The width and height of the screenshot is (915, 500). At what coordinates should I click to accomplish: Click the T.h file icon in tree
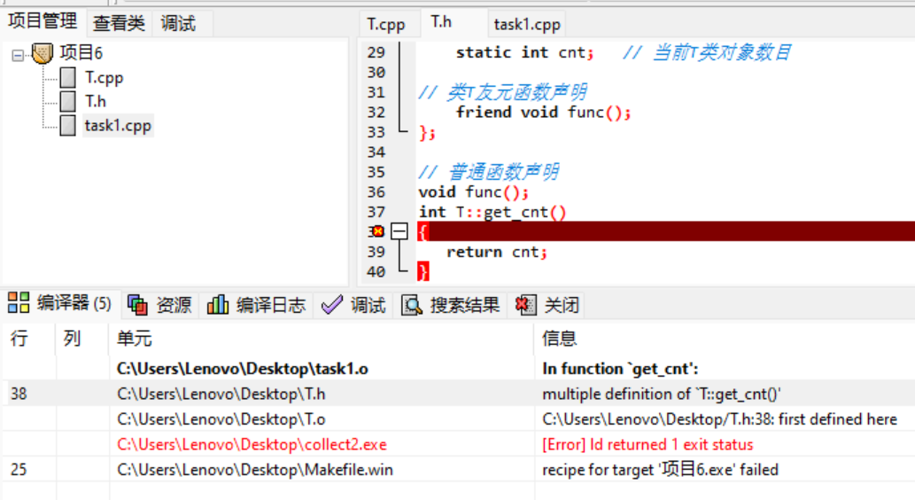point(67,101)
